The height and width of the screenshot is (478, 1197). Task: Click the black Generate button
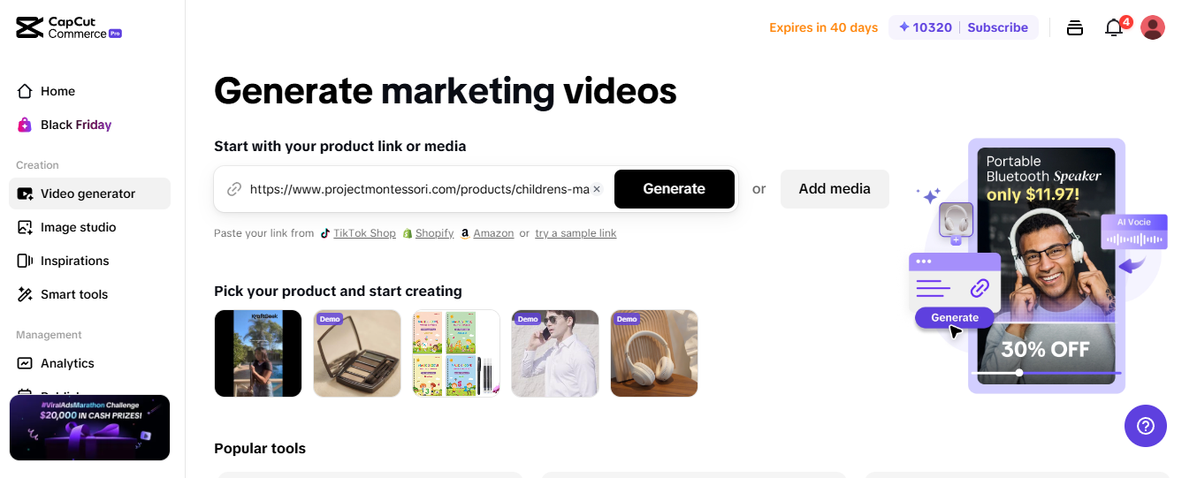click(x=675, y=189)
